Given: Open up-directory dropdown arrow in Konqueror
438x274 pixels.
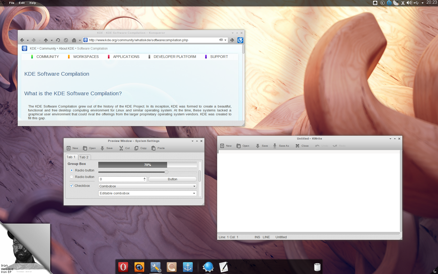Looking at the screenshot, I should pos(52,40).
